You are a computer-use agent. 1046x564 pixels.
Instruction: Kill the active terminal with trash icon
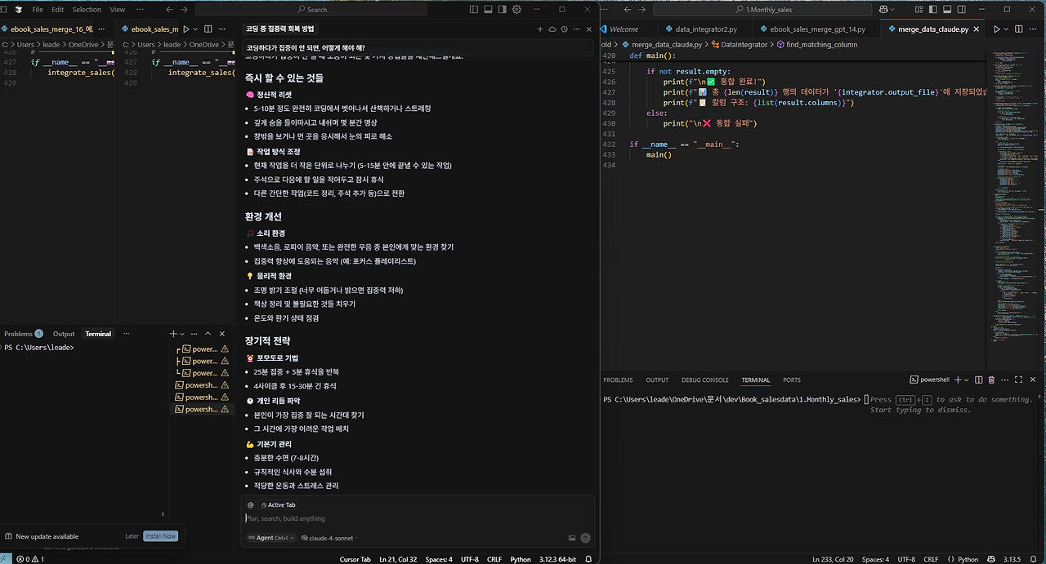(991, 380)
